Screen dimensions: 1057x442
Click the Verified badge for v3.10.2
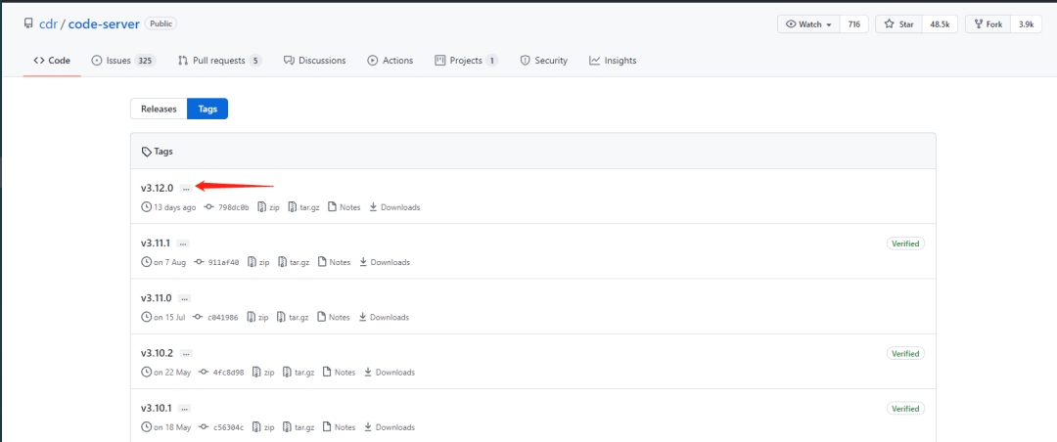tap(905, 353)
